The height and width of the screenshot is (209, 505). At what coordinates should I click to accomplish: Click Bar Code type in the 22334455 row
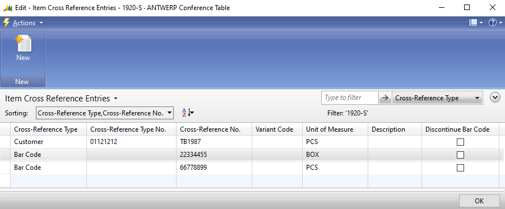click(x=49, y=155)
